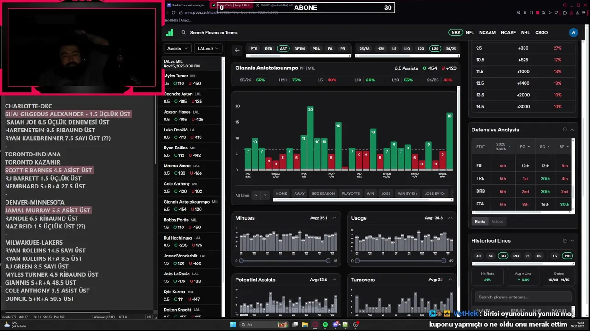The width and height of the screenshot is (590, 331).
Task: Select the L30 game range pill
Action: pos(435,49)
